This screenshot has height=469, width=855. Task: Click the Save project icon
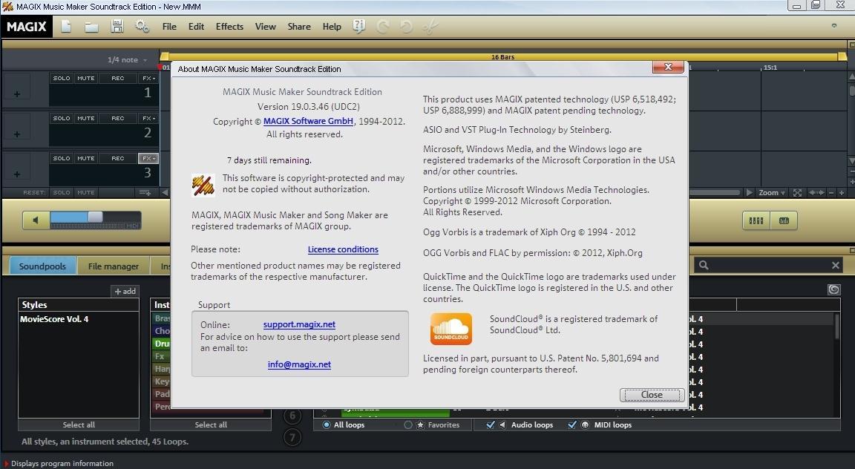117,26
